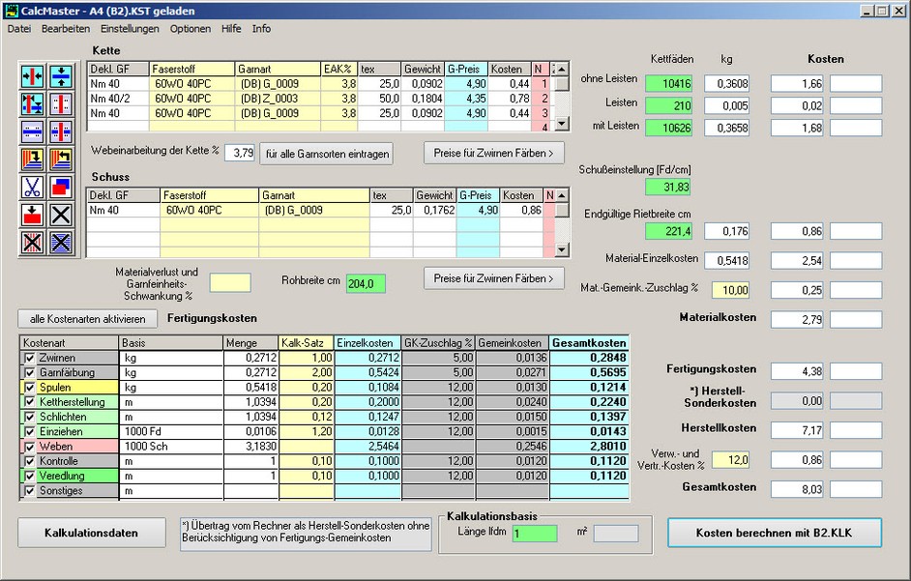Screen dimensions: 911x581
Task: Click the Kette table scroll-up arrow
Action: [x=562, y=70]
